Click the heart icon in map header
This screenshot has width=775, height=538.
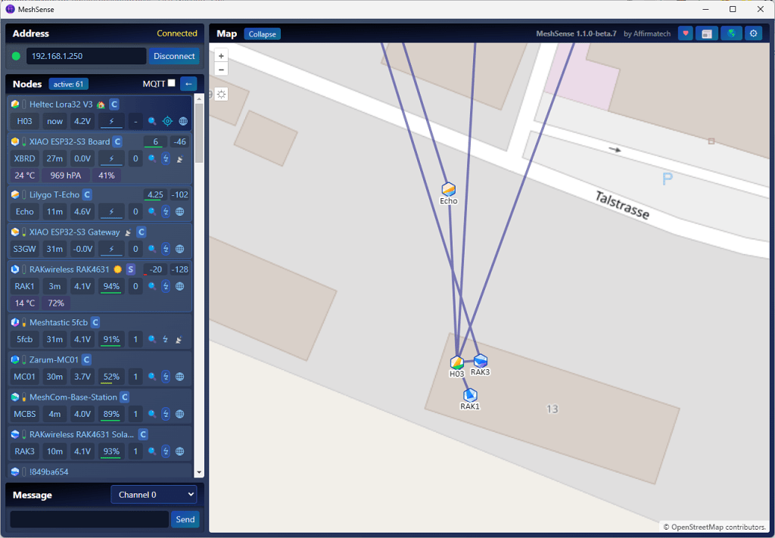click(x=685, y=33)
